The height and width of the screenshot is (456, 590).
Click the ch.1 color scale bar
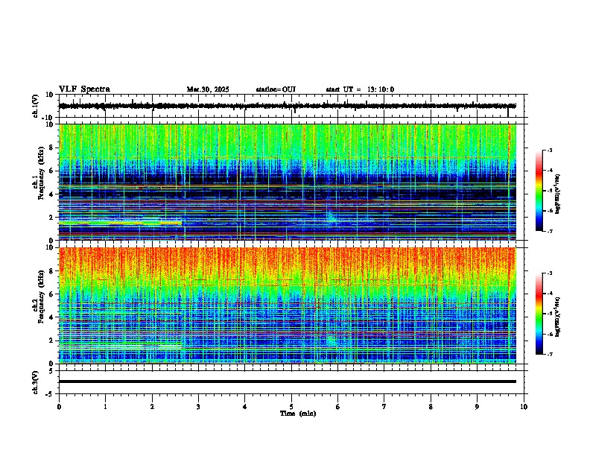pyautogui.click(x=539, y=191)
